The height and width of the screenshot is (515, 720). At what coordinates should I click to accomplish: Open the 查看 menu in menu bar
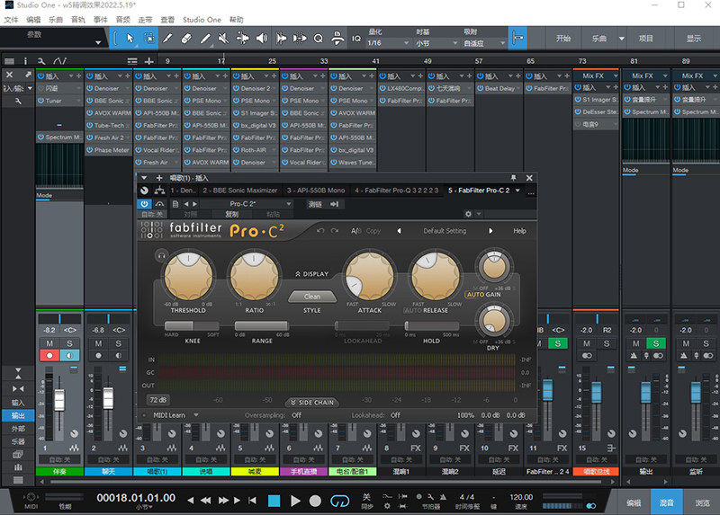point(167,19)
